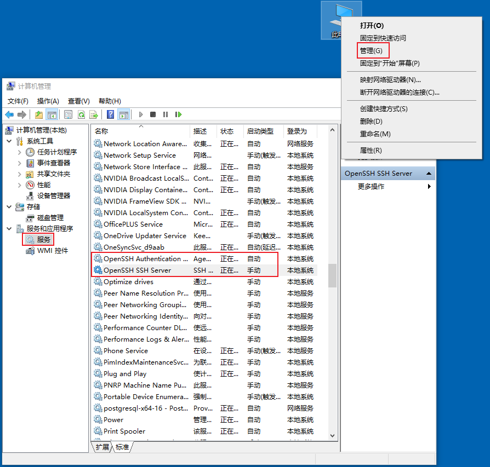Click gear icon of OpenSSH SSH Server

point(98,270)
